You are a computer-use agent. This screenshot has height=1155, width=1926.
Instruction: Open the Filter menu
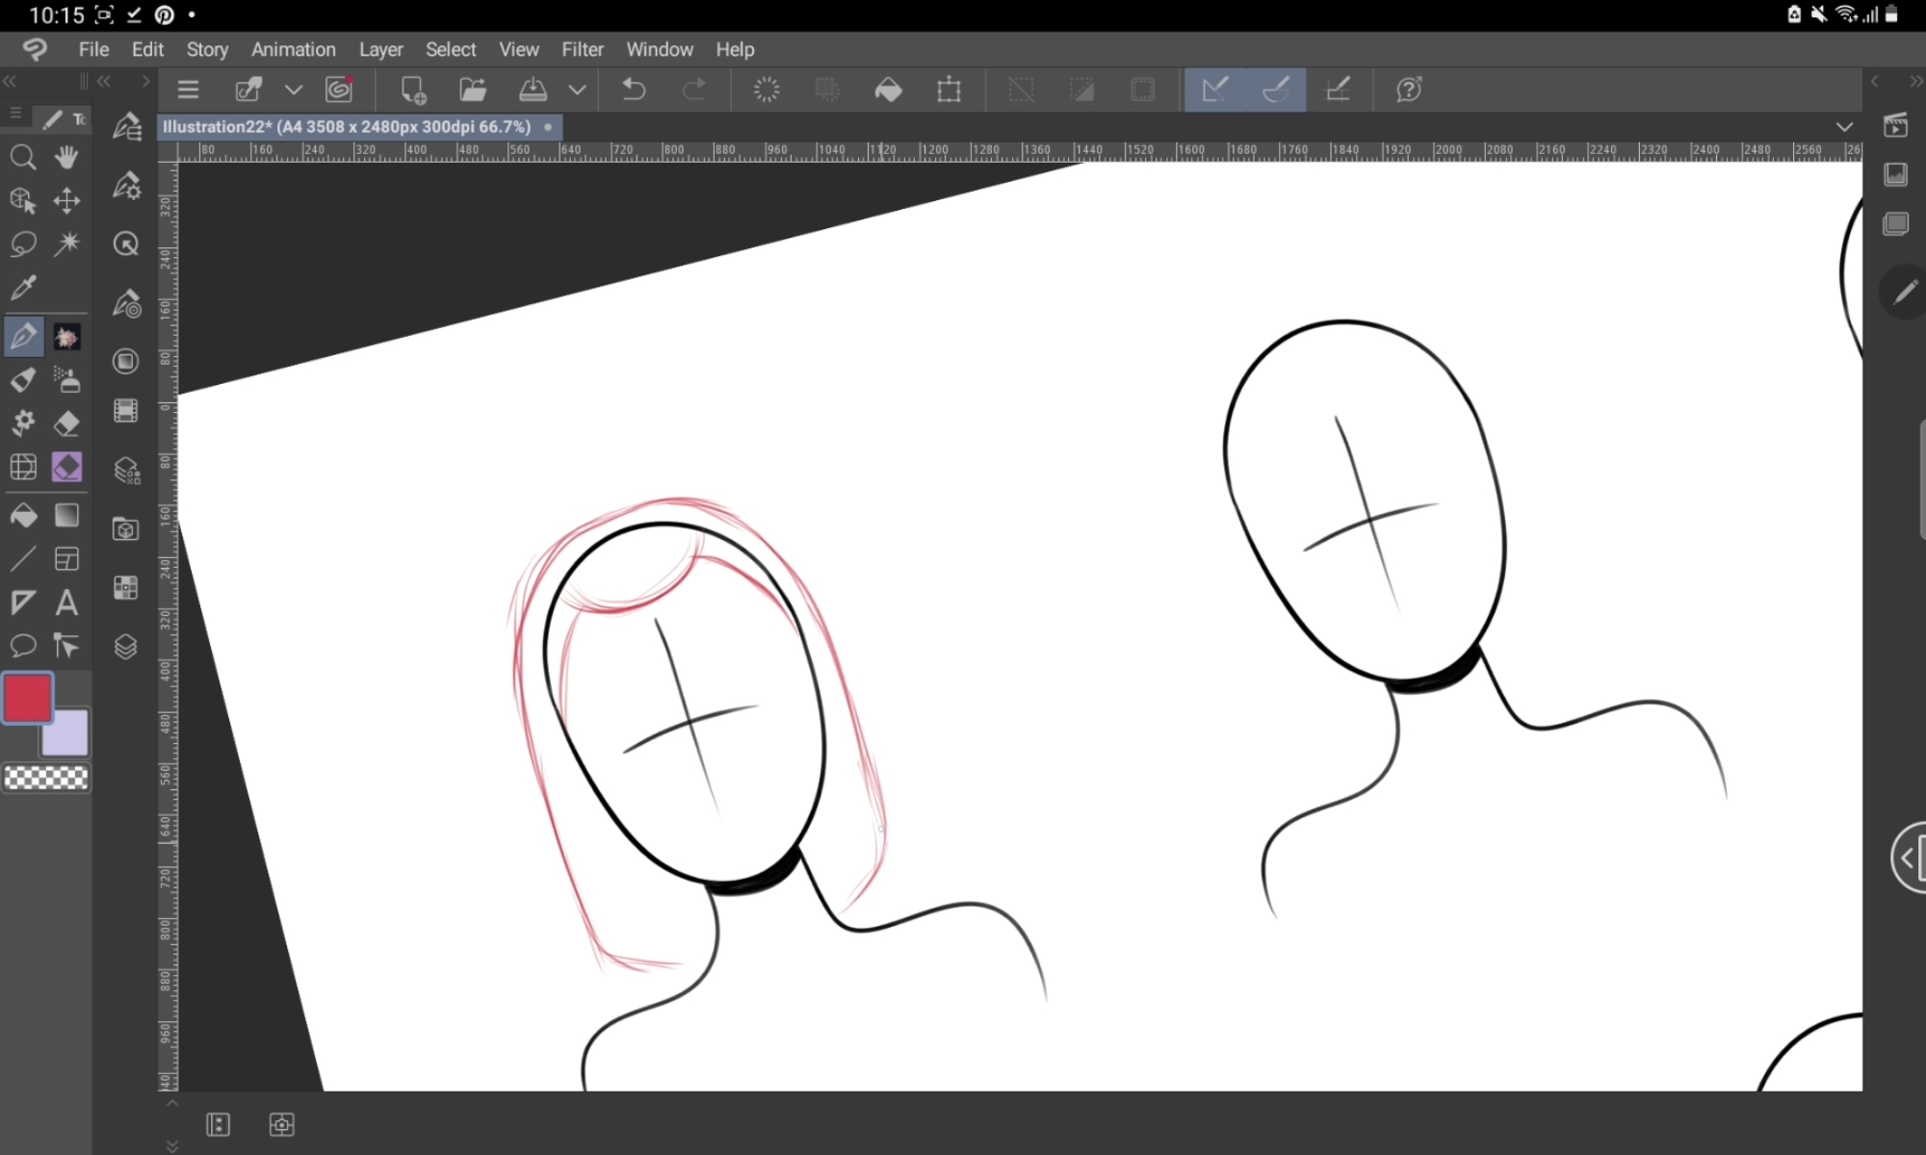[582, 49]
